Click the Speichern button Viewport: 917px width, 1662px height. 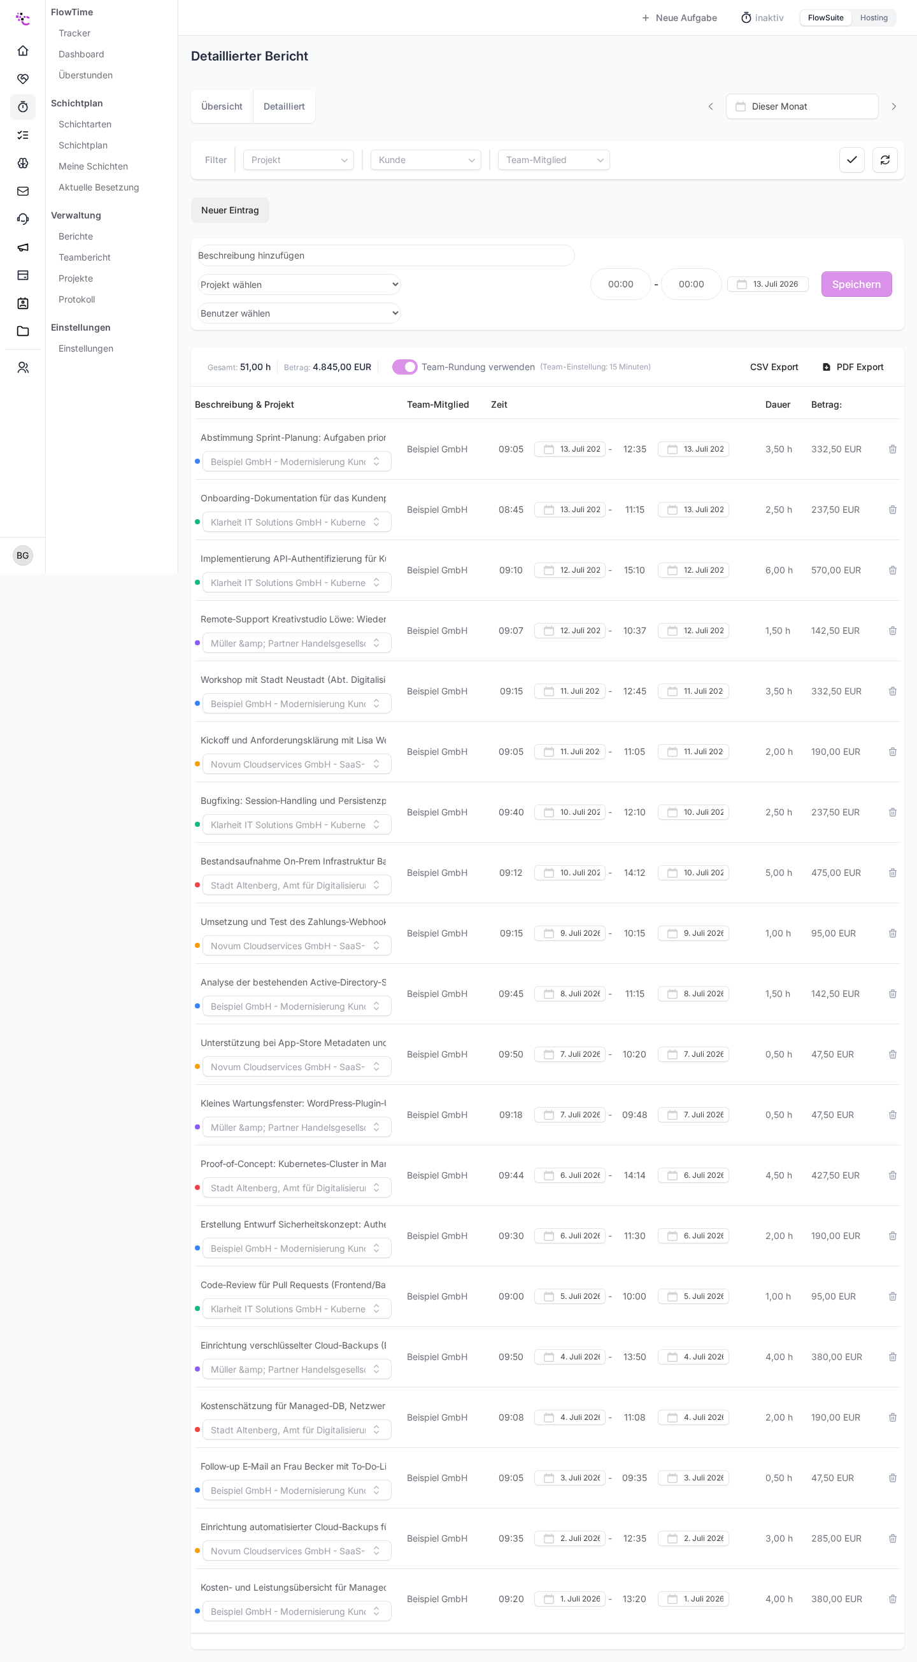tap(857, 284)
